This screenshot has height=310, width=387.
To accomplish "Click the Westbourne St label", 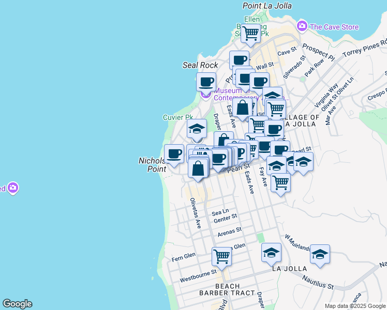I will click(x=198, y=276).
